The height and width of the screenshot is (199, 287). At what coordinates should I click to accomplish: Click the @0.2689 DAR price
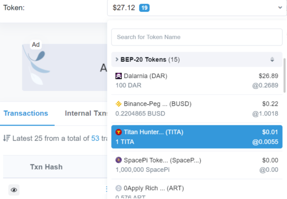(x=265, y=85)
